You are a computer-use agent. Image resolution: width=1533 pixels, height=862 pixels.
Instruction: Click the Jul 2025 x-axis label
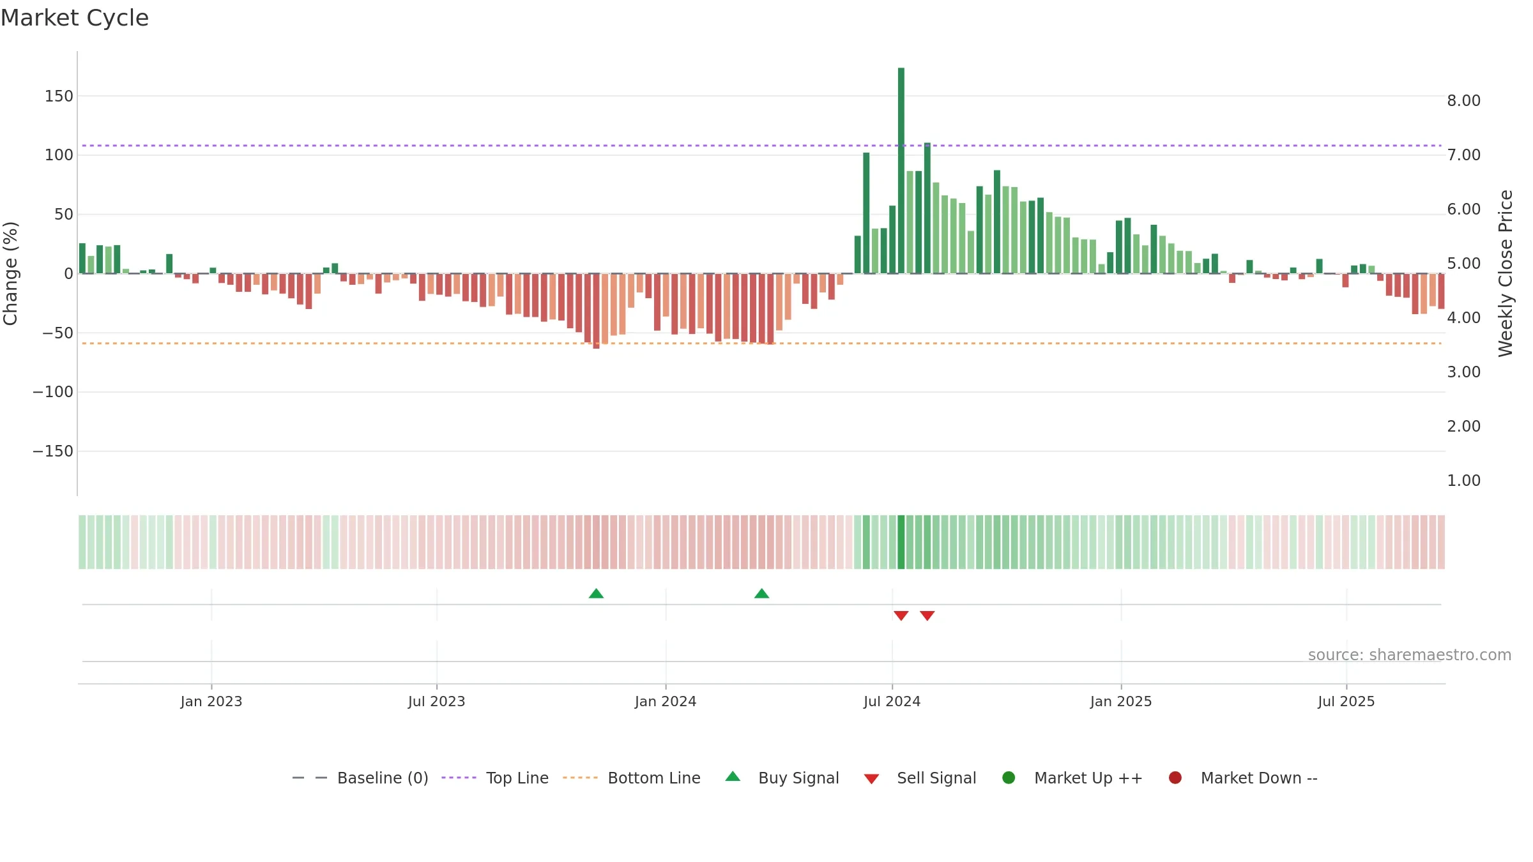1346,701
